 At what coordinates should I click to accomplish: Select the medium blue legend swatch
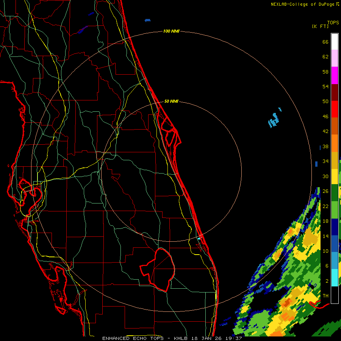click(x=335, y=244)
